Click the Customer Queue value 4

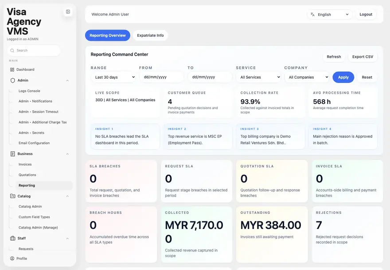170,102
